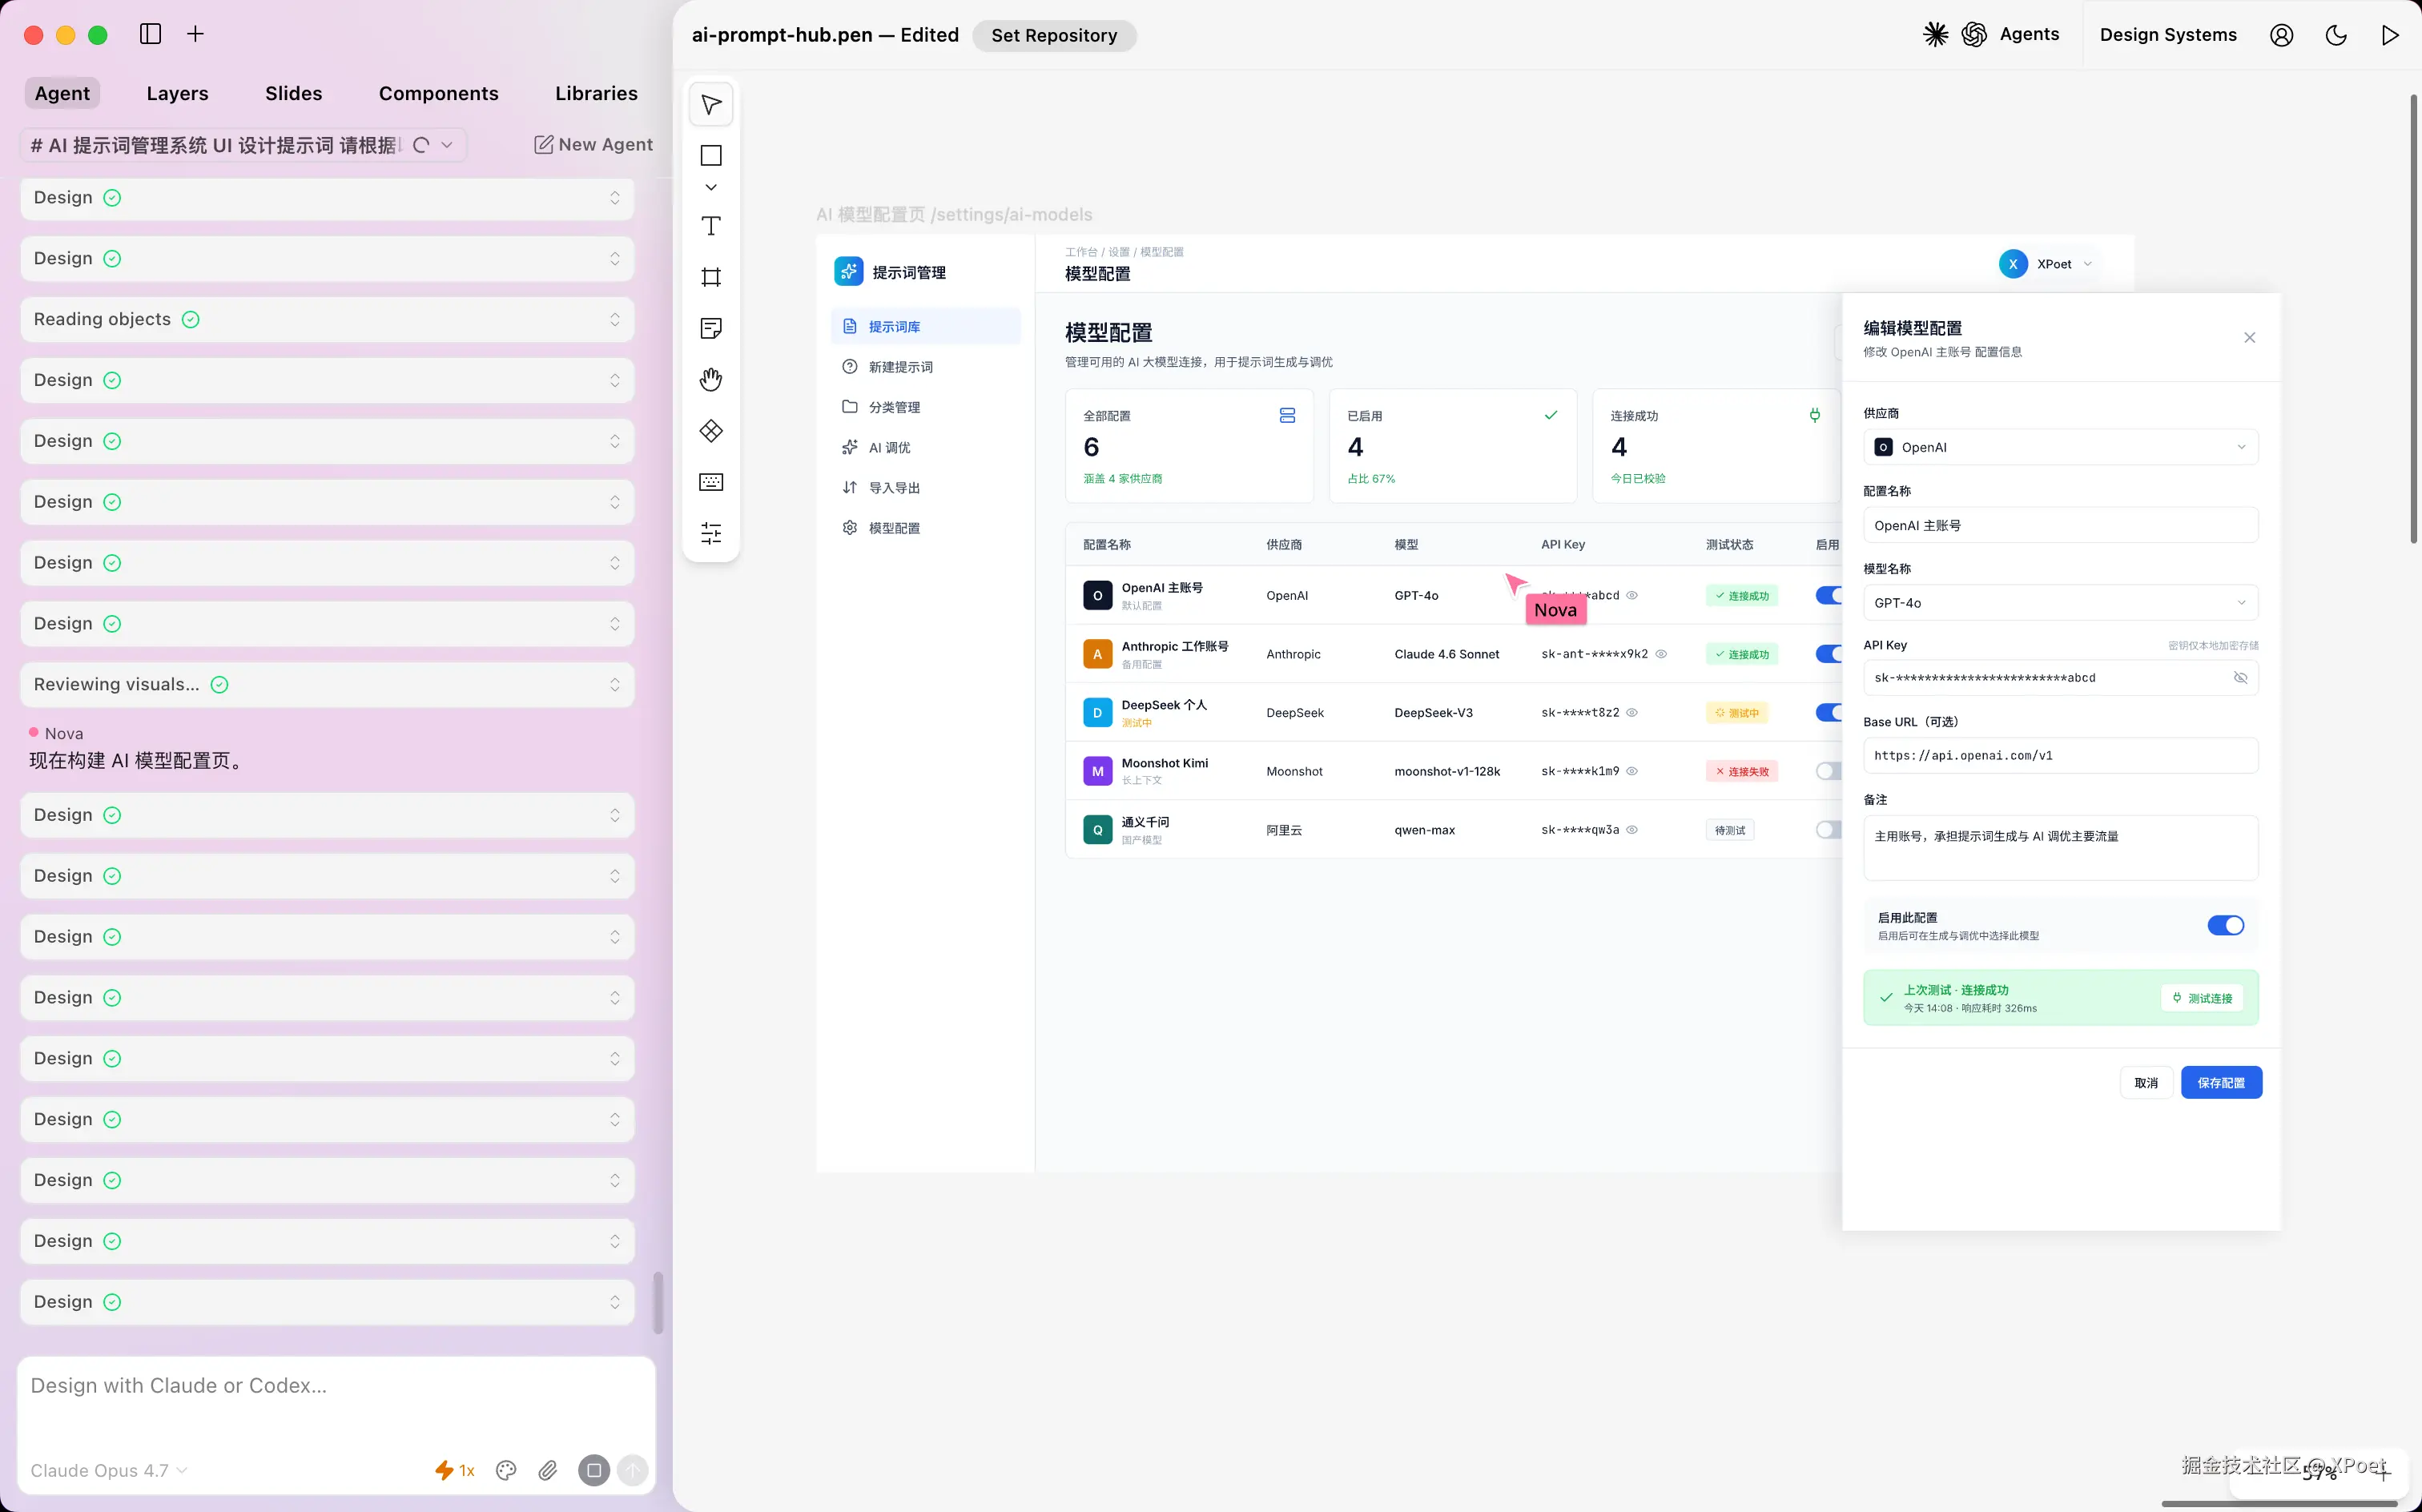Switch to the Libraries tab
Viewport: 2422px width, 1512px height.
point(597,93)
